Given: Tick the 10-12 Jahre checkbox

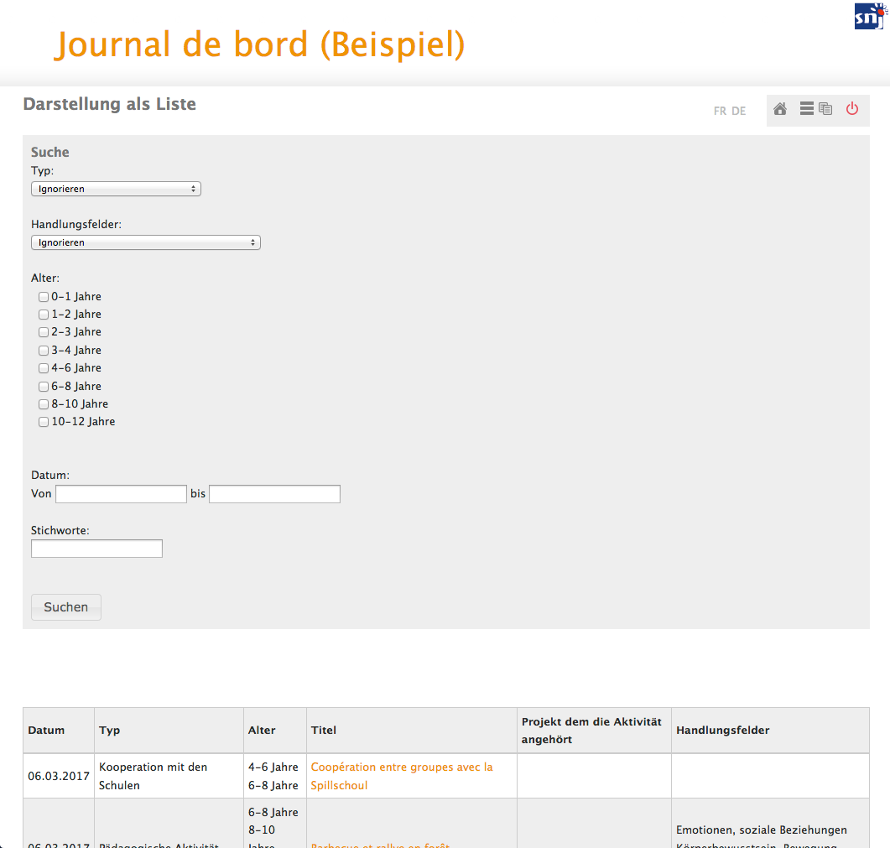Looking at the screenshot, I should (x=44, y=422).
